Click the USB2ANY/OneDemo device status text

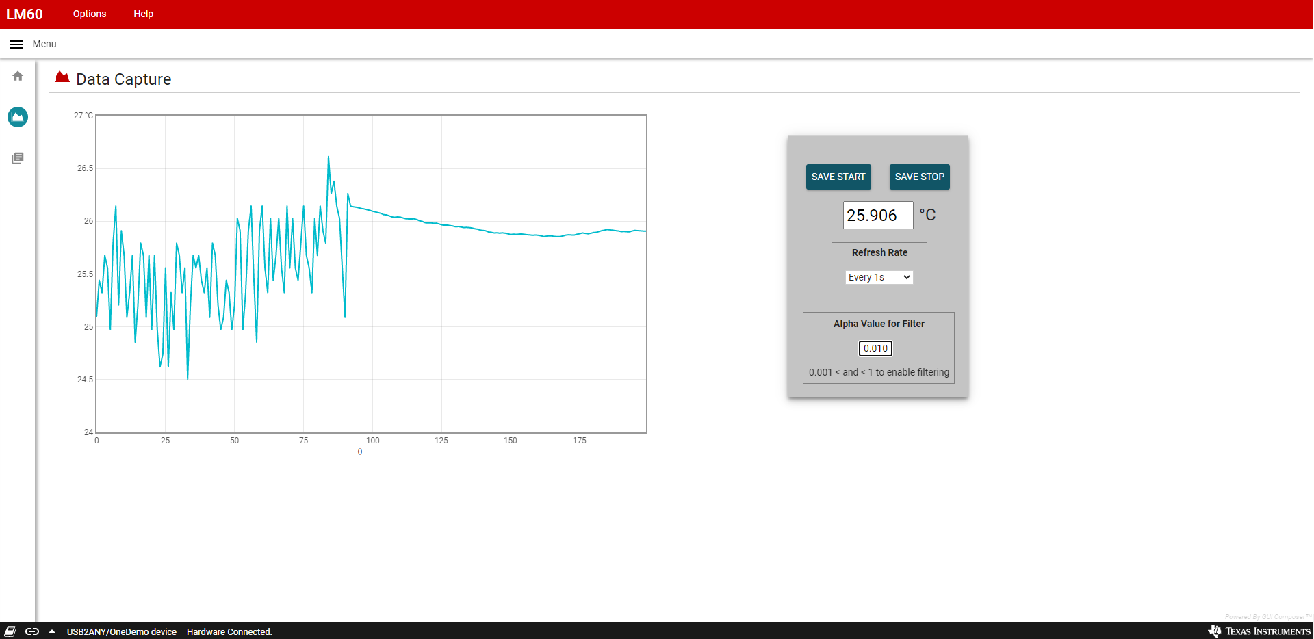pyautogui.click(x=122, y=631)
